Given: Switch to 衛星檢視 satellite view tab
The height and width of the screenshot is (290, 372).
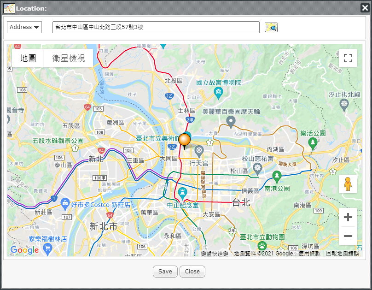Looking at the screenshot, I should pos(69,58).
